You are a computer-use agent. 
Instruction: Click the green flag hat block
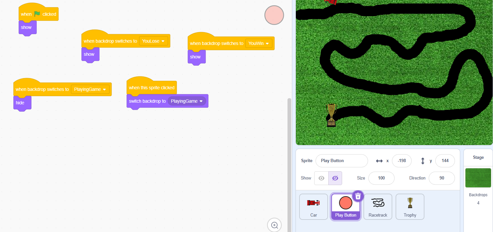(38, 14)
